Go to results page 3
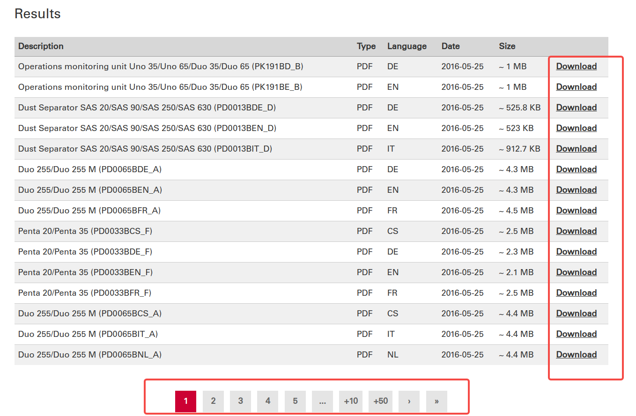Viewport: 636px width, 416px height. coord(240,401)
